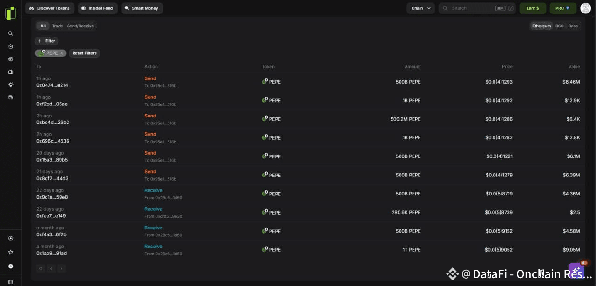The image size is (596, 286).
Task: Click PEPE token icon in 0xfee7...e149 row
Action: pyautogui.click(x=264, y=212)
